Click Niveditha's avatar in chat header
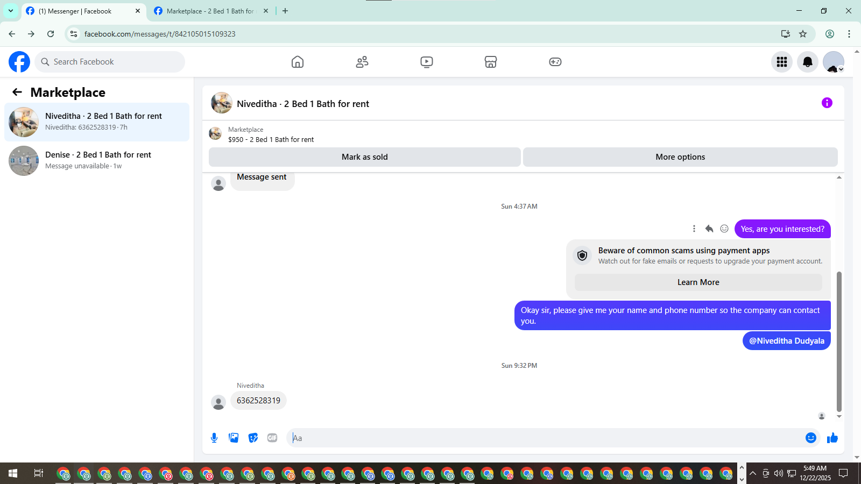Image resolution: width=861 pixels, height=484 pixels. [222, 103]
